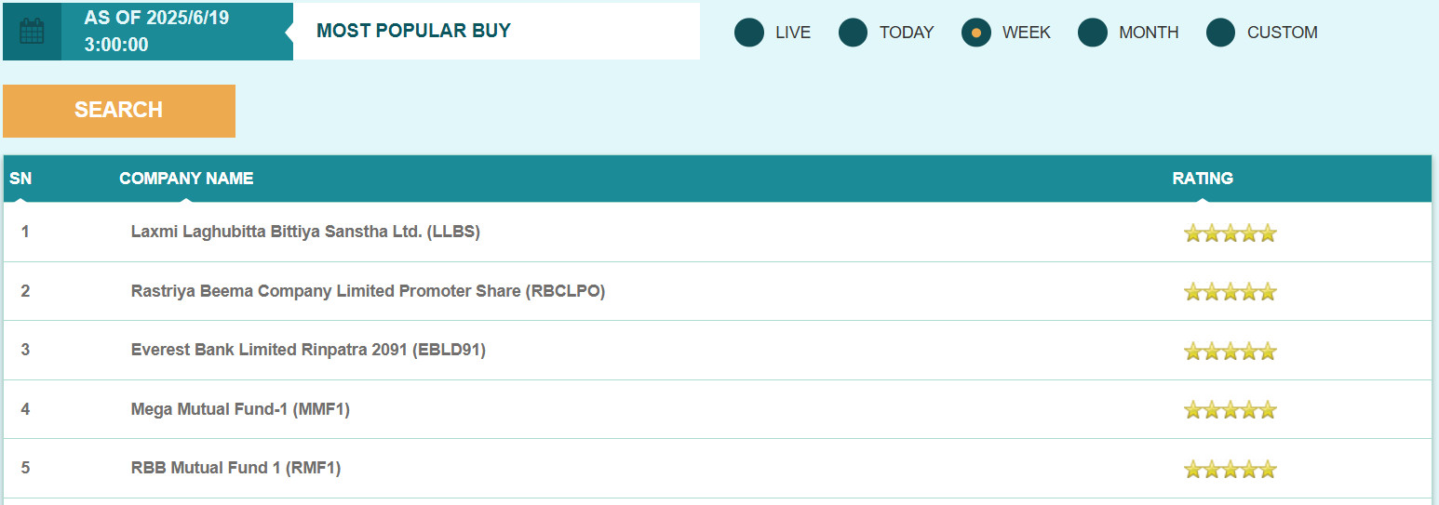This screenshot has height=505, width=1439.
Task: Choose the WEEK time period radio
Action: (976, 33)
